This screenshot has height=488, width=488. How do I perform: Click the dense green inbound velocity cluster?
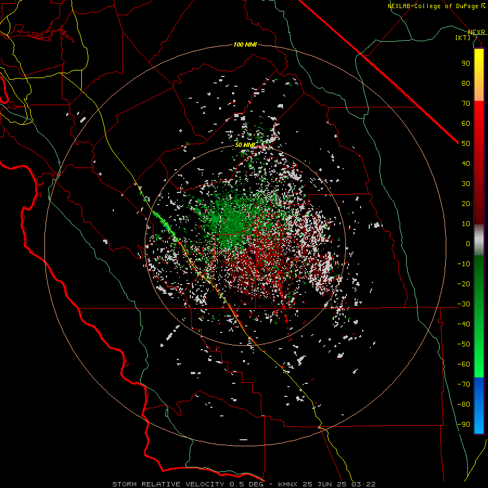click(232, 220)
